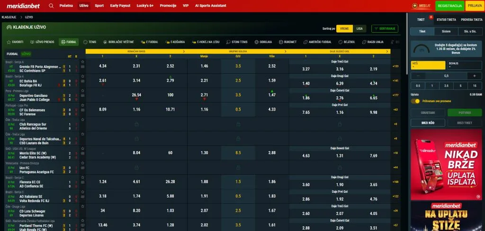Screen dimensions: 485x231
Task: Open the Promocije menu item
Action: pyautogui.click(x=168, y=6)
